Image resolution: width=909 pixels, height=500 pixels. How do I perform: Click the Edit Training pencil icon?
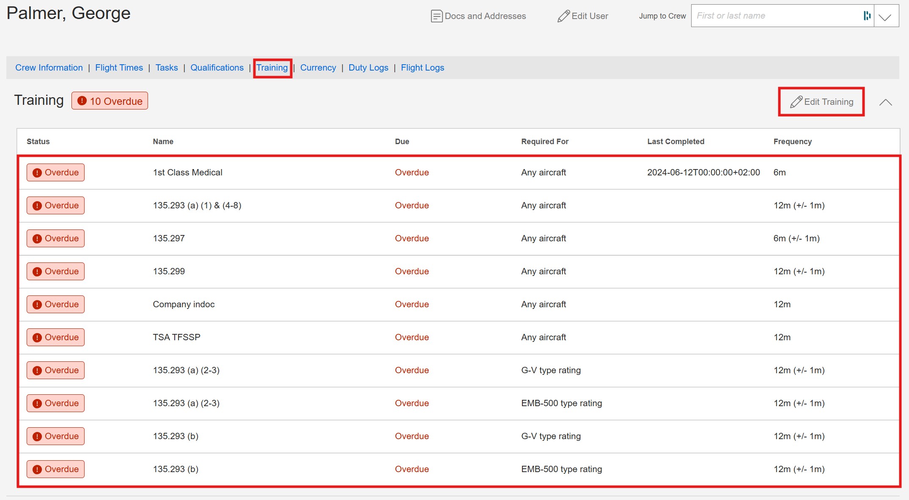tap(796, 102)
